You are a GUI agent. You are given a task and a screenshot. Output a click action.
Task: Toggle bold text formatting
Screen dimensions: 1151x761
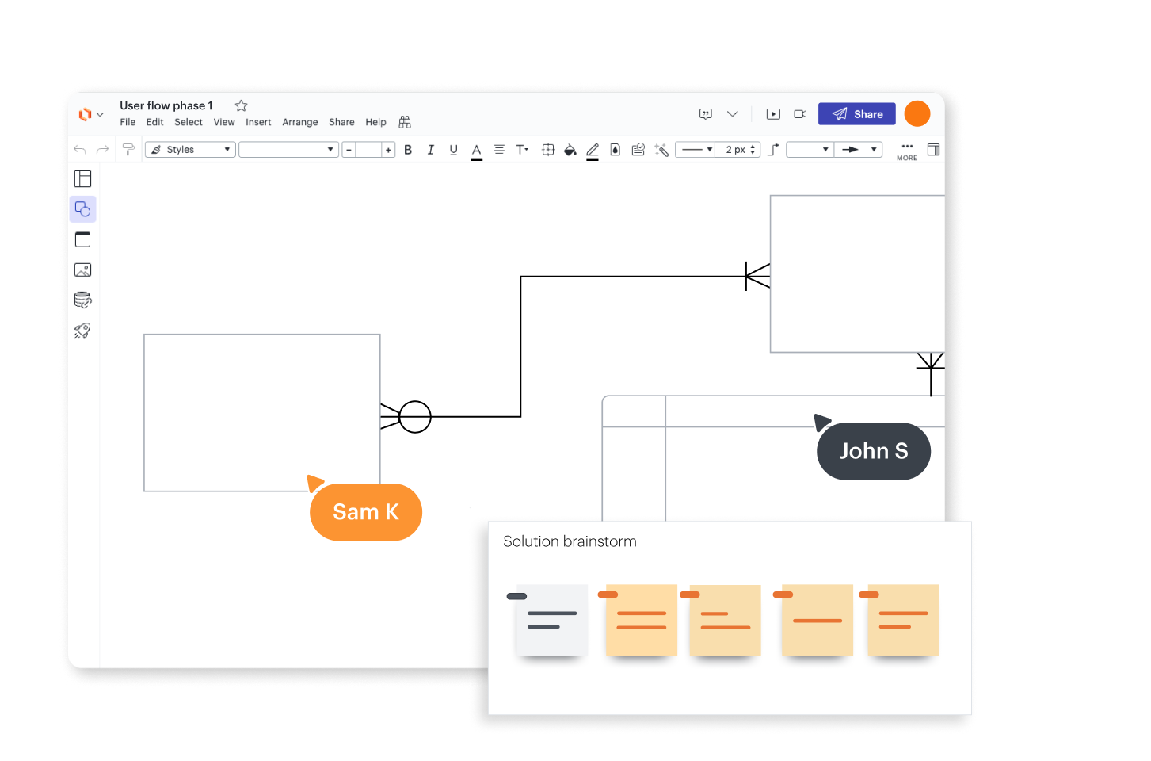(x=408, y=150)
